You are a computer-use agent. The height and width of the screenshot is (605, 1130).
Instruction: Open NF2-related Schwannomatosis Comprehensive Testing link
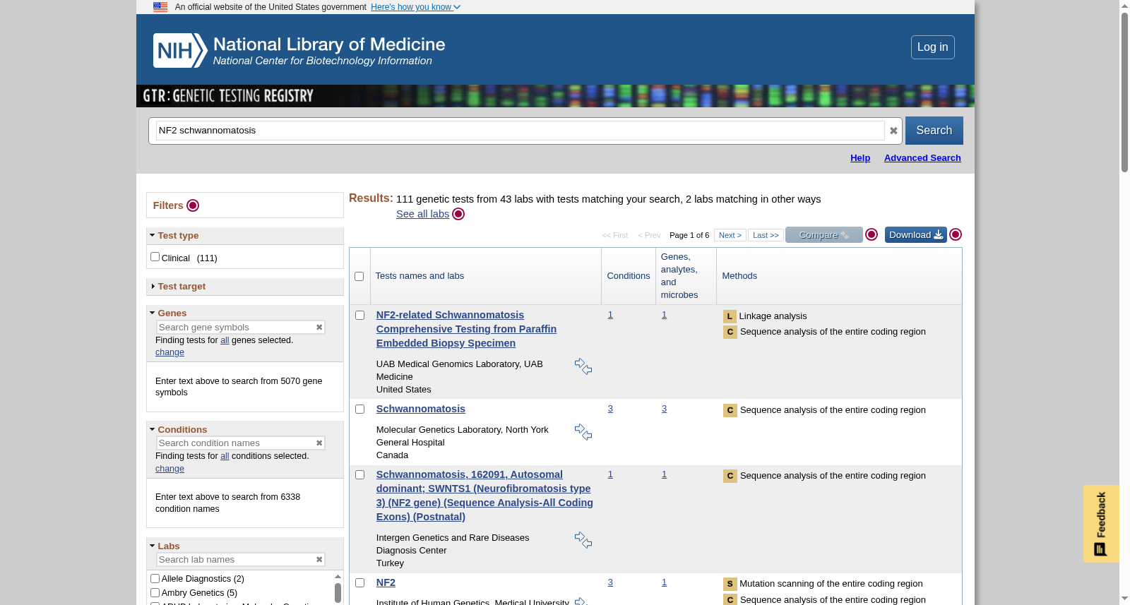(466, 329)
